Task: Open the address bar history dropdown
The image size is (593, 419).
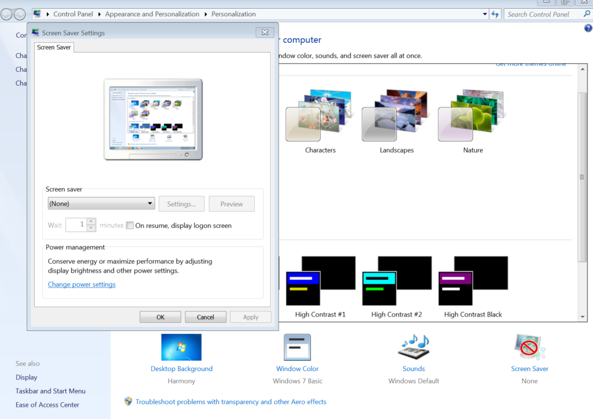Action: tap(485, 14)
